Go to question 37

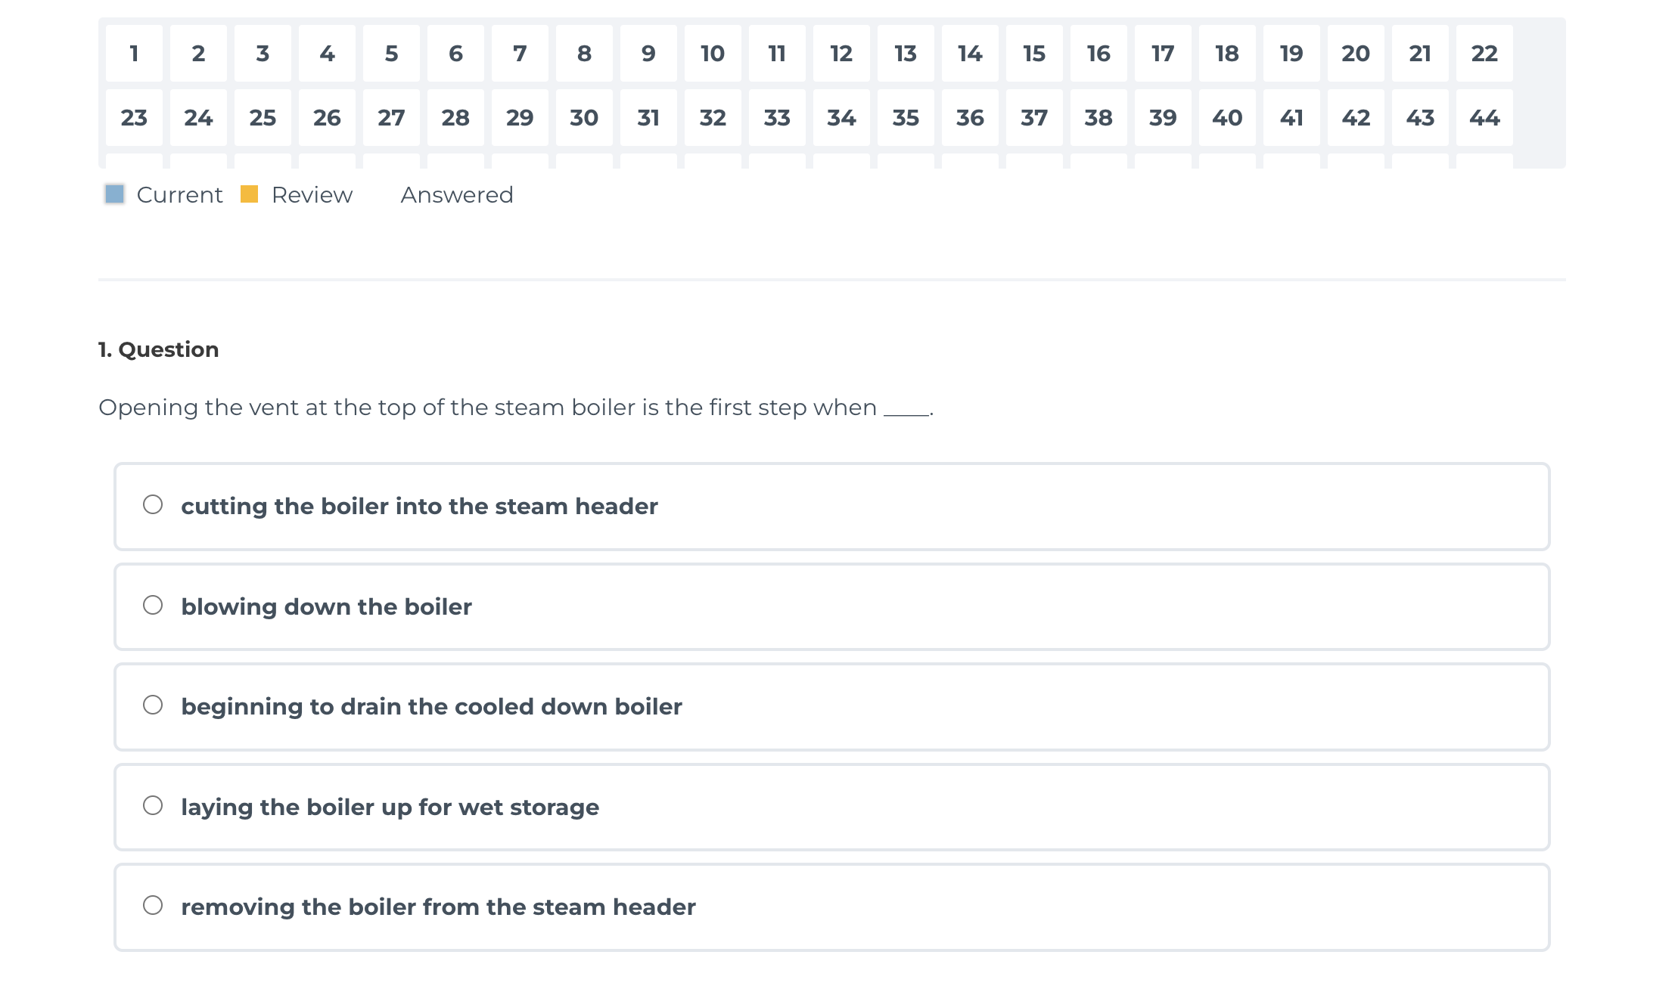(x=1034, y=118)
